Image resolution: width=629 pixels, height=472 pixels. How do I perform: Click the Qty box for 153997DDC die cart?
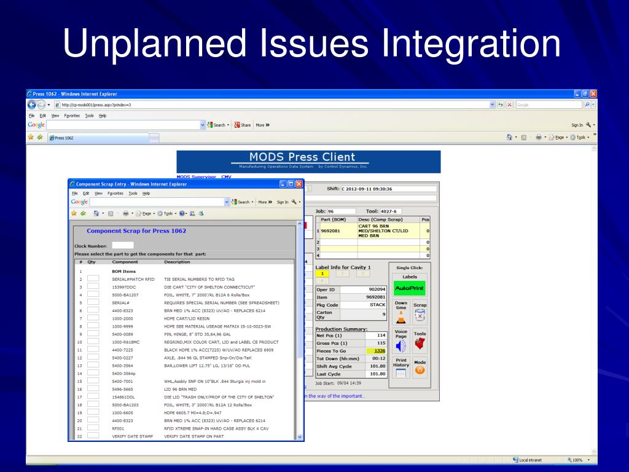pos(93,286)
